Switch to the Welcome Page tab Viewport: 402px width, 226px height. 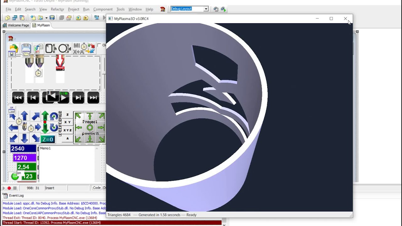(x=16, y=25)
